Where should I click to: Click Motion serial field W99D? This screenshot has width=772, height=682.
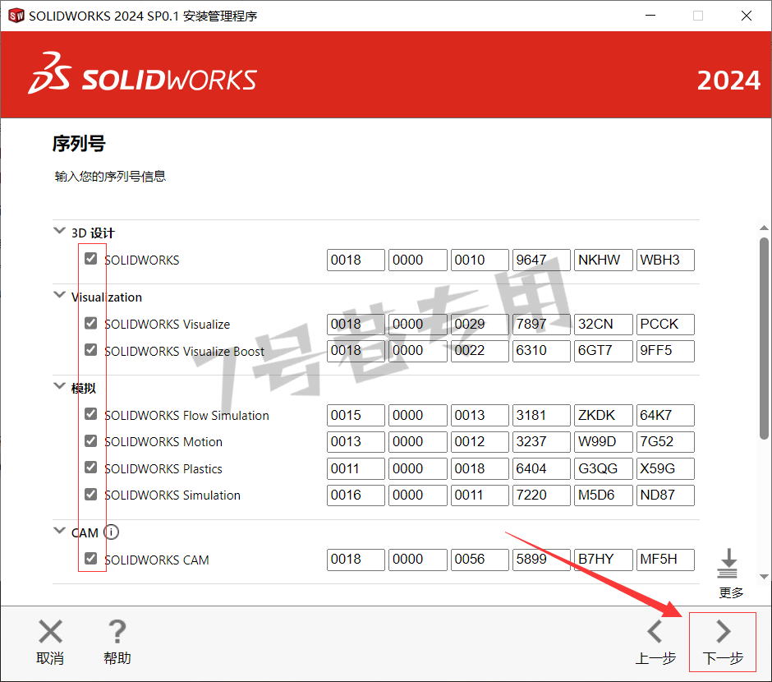coord(603,442)
